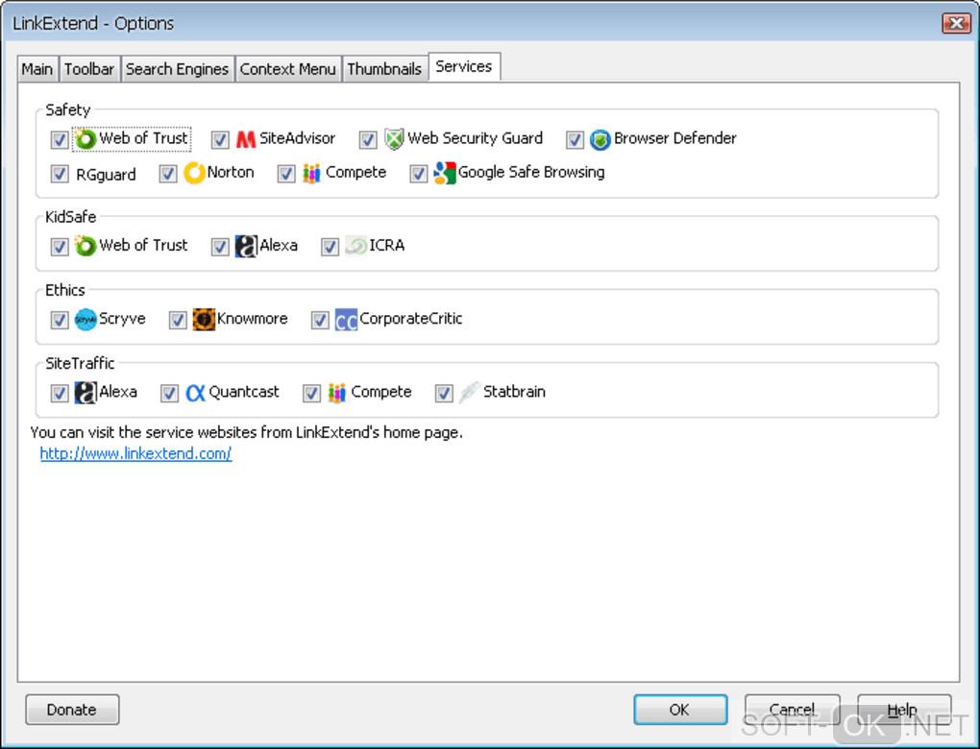Click the Web of Trust icon under KidSafe

pyautogui.click(x=85, y=246)
